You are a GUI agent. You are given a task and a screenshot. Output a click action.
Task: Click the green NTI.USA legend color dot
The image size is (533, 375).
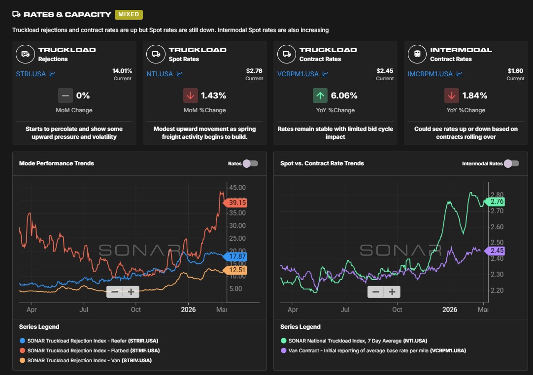point(284,341)
